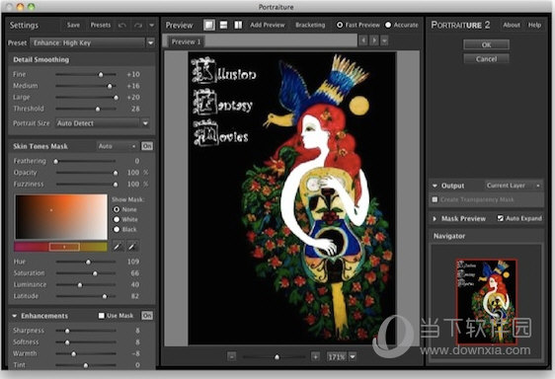Toggle Skin Tones Mask On button
Viewport: 555px width, 379px height.
(x=147, y=146)
